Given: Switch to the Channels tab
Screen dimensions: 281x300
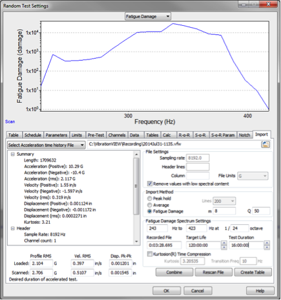Looking at the screenshot, I should (117, 135).
